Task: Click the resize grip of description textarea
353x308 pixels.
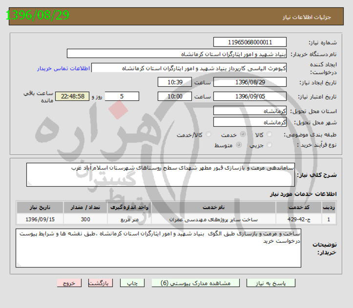Action: [x=29, y=184]
